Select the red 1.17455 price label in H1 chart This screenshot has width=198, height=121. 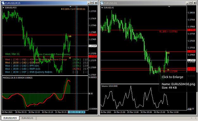(x=191, y=51)
